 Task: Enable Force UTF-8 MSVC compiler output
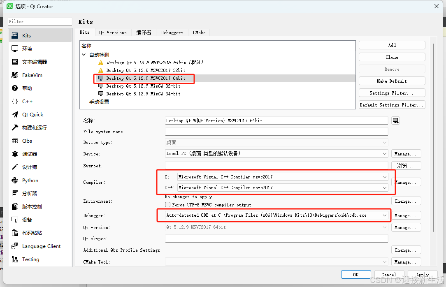coord(168,204)
